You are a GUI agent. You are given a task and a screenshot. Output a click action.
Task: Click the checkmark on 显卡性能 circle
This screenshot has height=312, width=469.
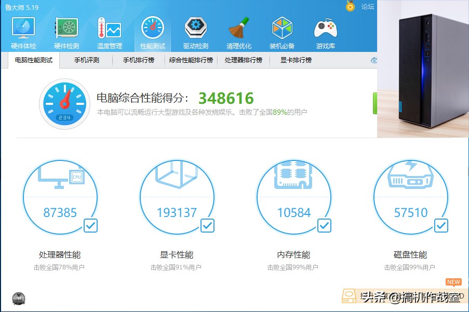(x=207, y=225)
